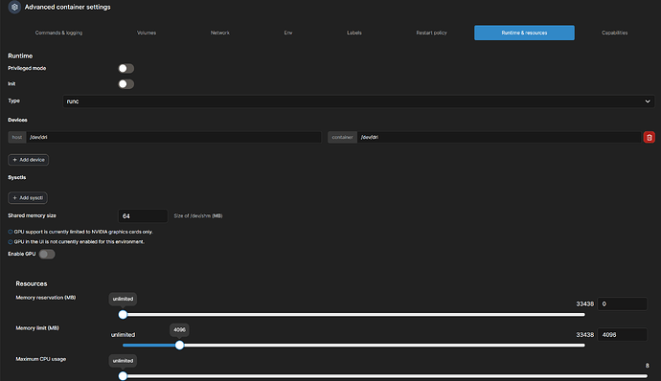The image size is (661, 381).
Task: Go to the Network tab
Action: click(220, 33)
